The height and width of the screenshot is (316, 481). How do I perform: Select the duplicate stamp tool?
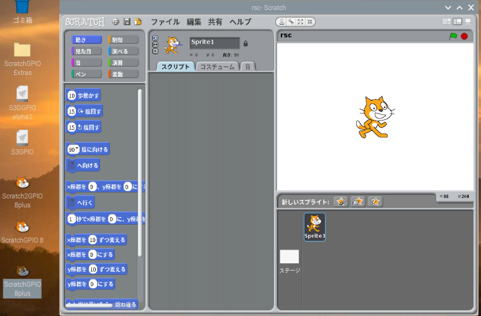[282, 22]
